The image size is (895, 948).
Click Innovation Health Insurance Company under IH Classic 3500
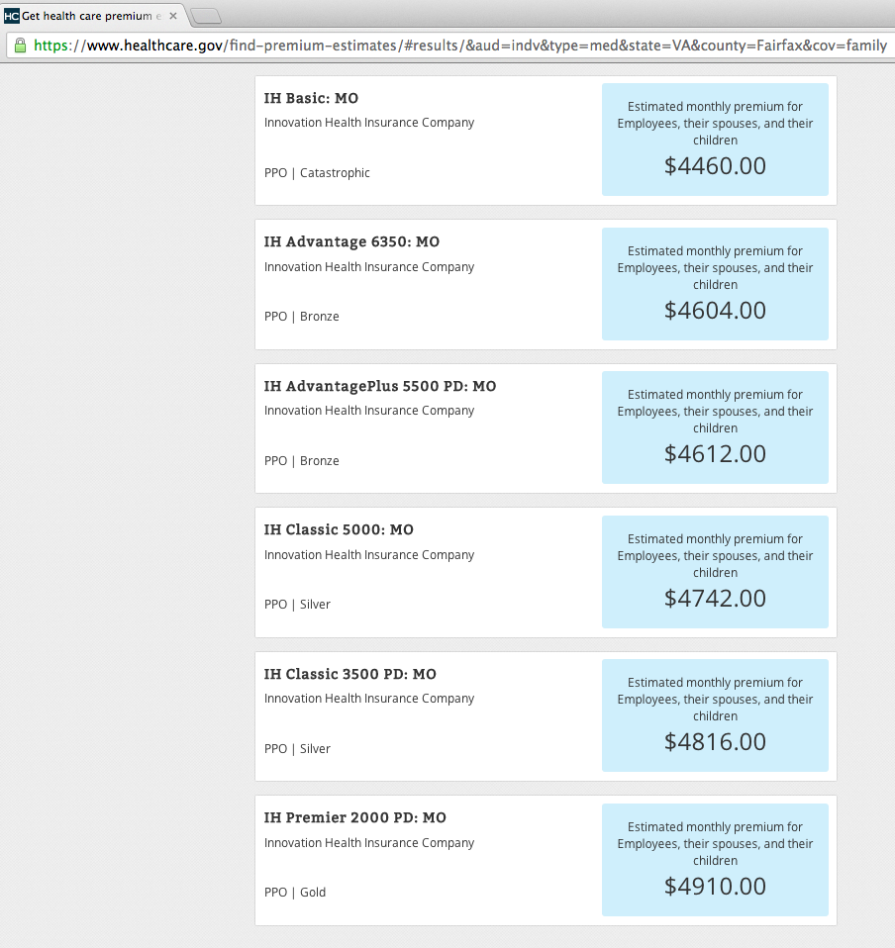tap(369, 699)
